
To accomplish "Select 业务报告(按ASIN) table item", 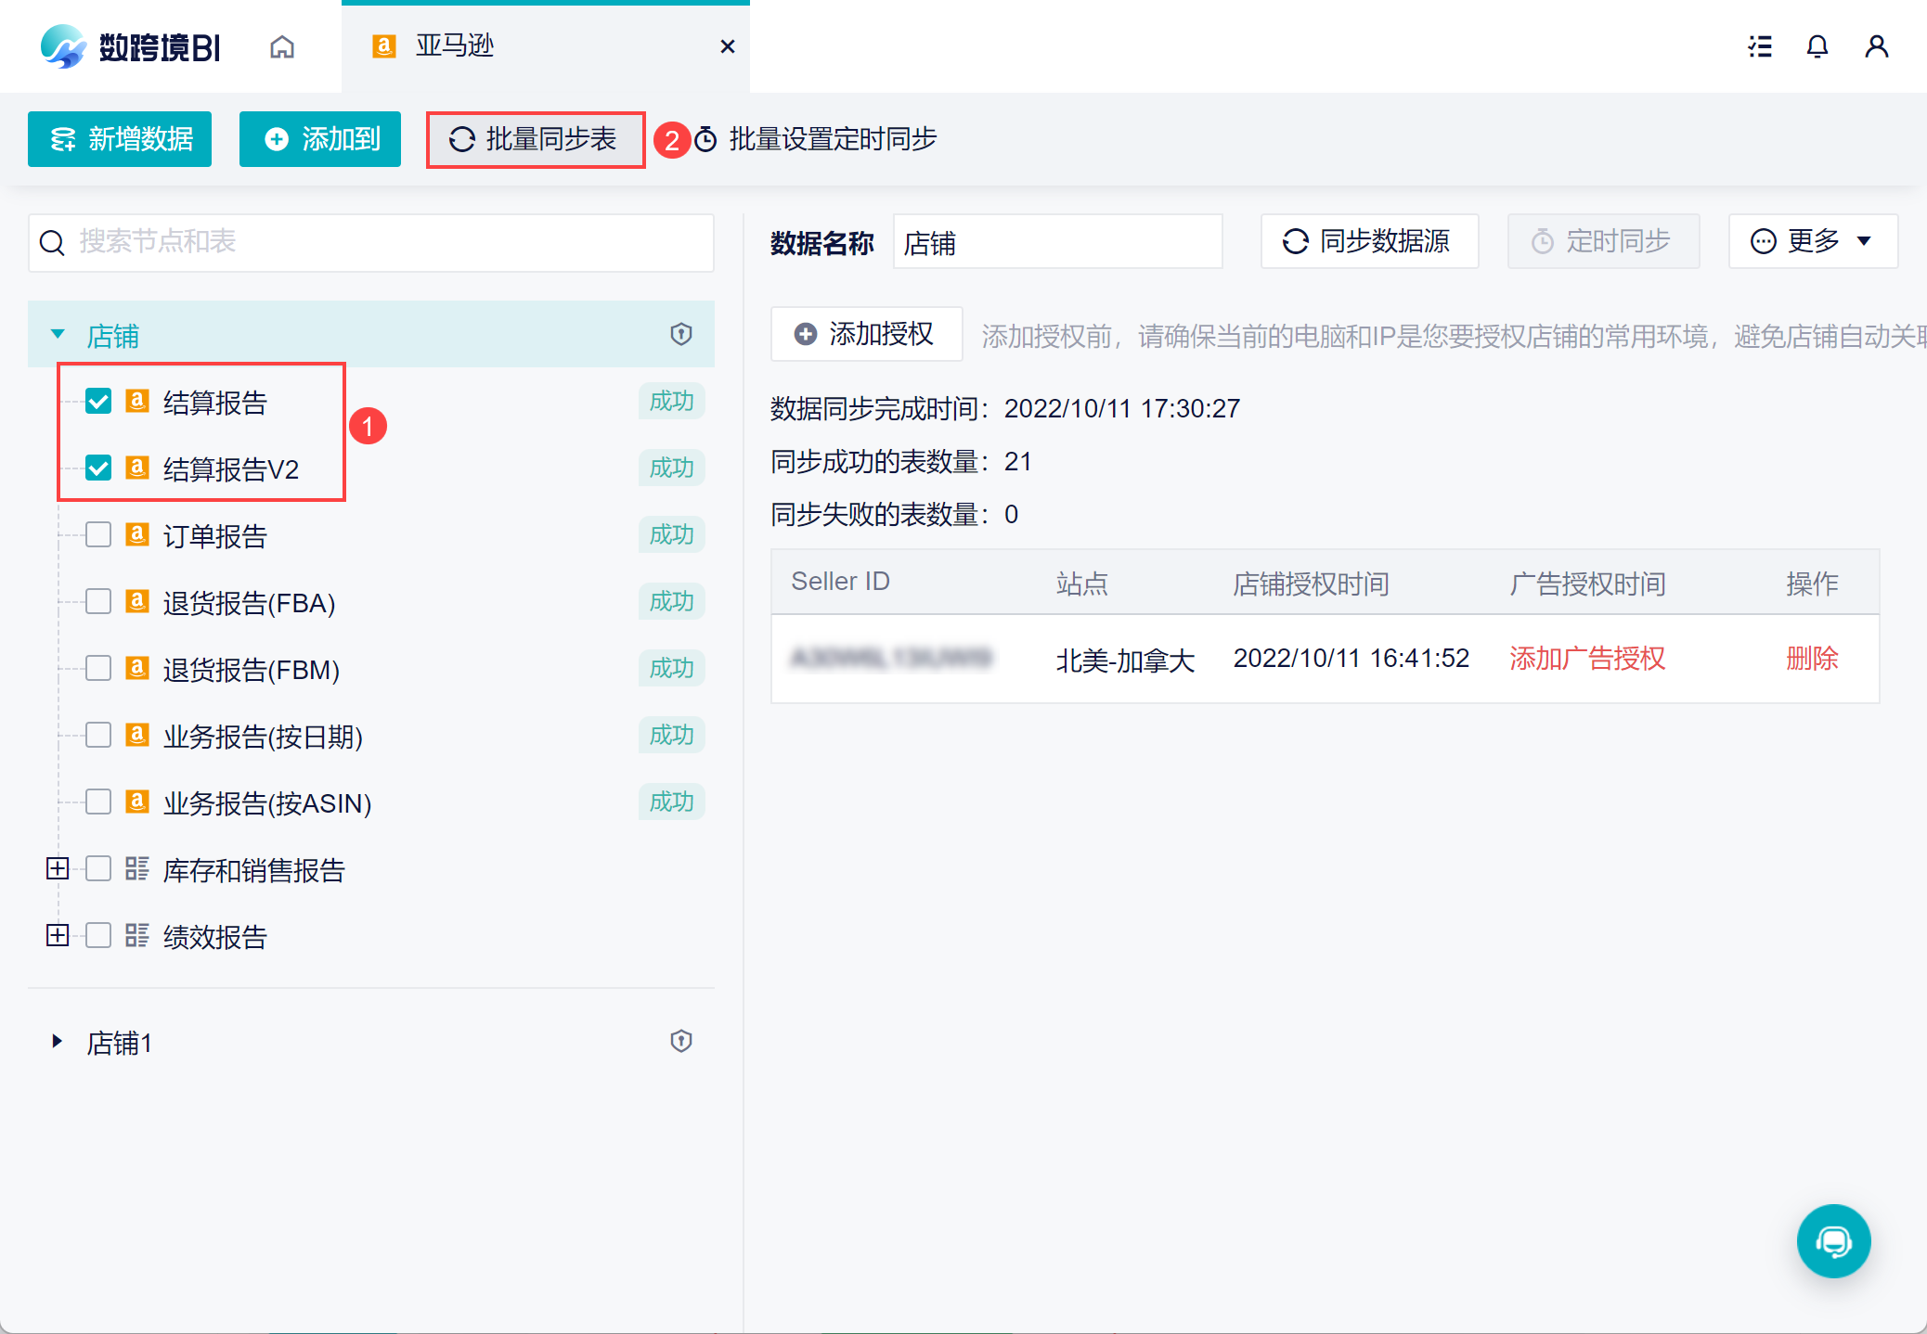I will pyautogui.click(x=267, y=803).
